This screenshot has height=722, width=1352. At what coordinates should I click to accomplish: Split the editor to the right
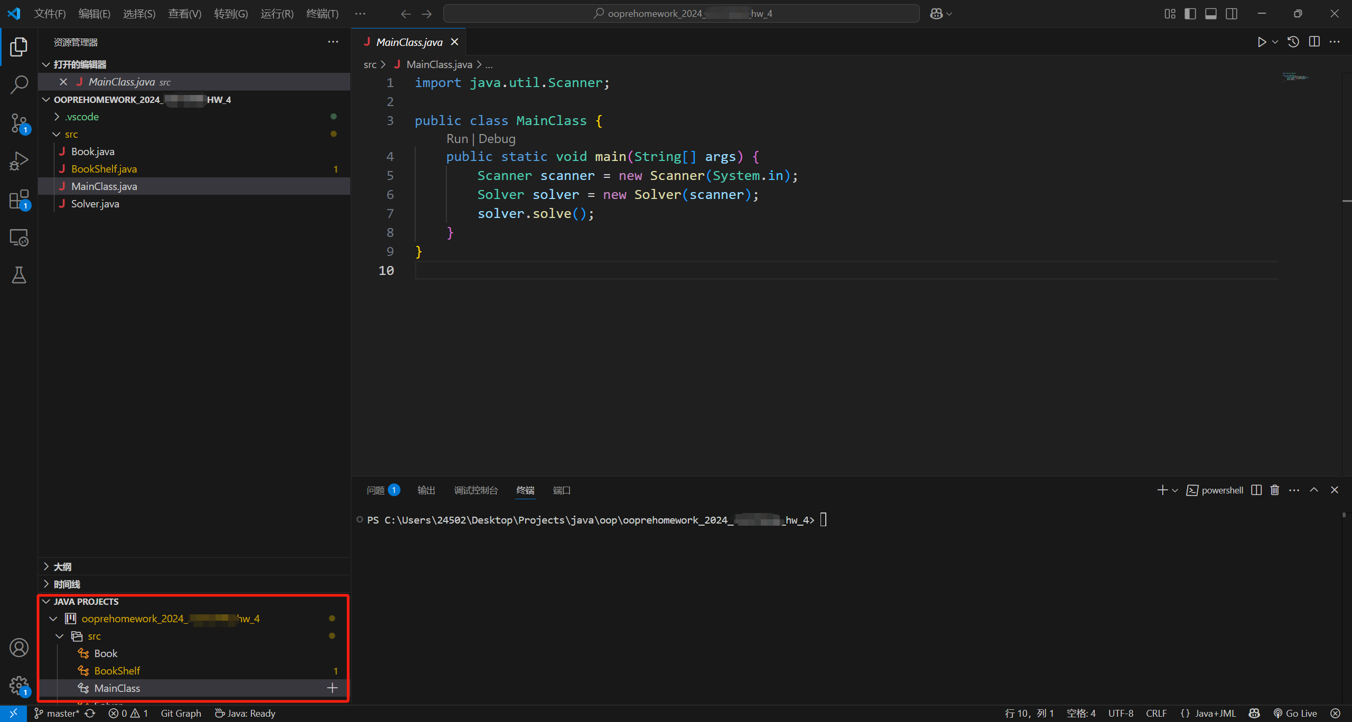1314,42
